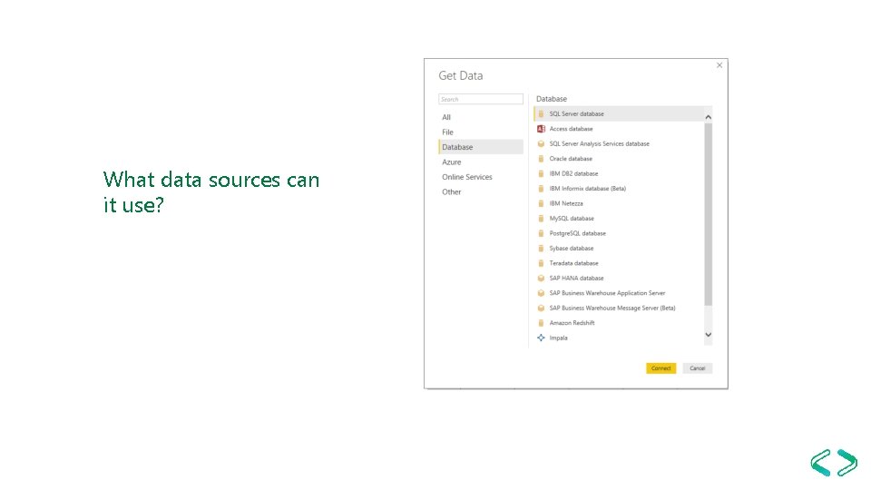Select 'Teradata database' text
This screenshot has height=490, width=871.
[x=573, y=263]
